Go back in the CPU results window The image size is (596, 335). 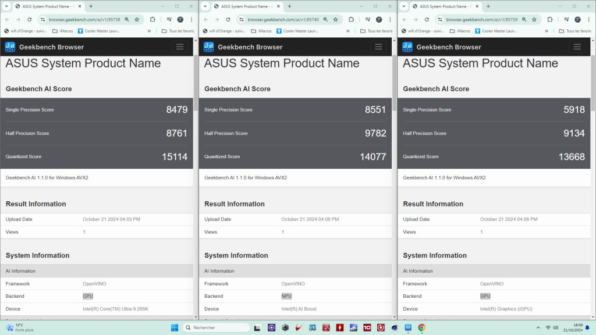click(x=7, y=19)
